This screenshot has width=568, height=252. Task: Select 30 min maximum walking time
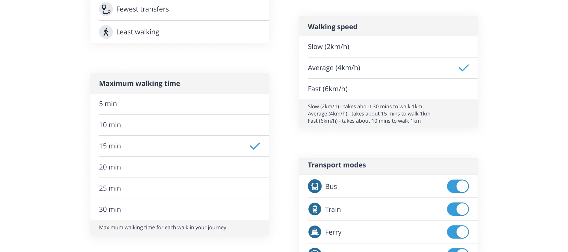point(180,209)
